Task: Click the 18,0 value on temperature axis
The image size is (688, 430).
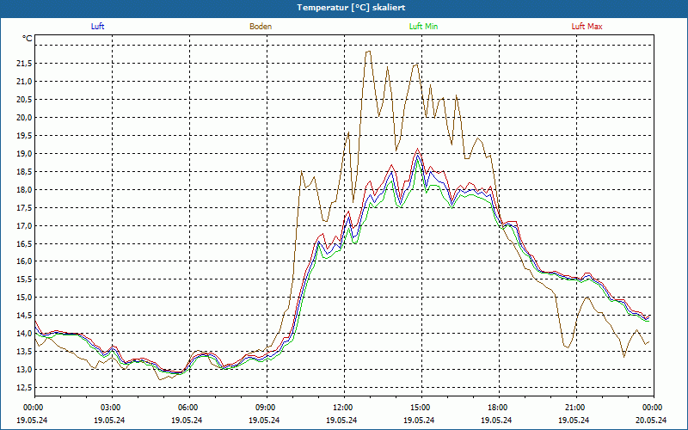Action: coord(22,190)
